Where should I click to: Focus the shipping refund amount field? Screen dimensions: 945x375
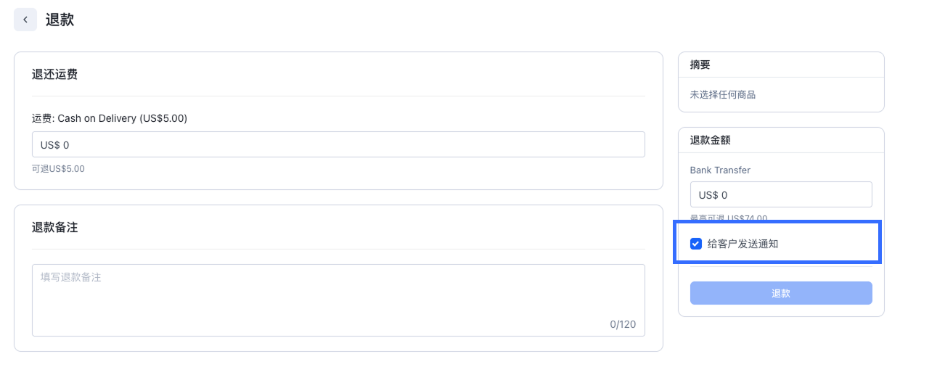click(x=348, y=144)
